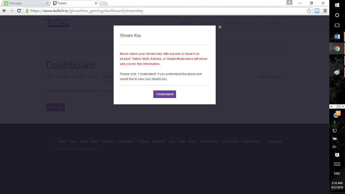Open the Cookie Policy footer link

[251, 141]
